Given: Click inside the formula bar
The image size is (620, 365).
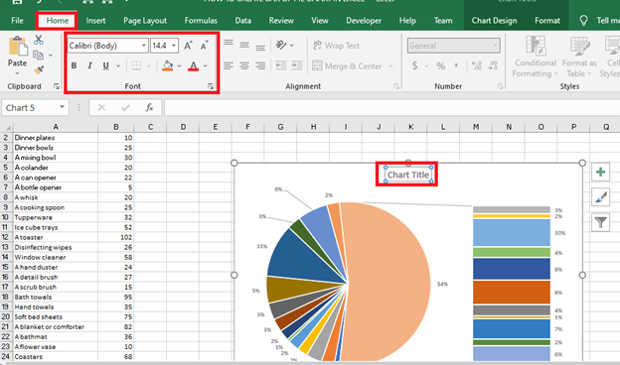Looking at the screenshot, I should [391, 107].
